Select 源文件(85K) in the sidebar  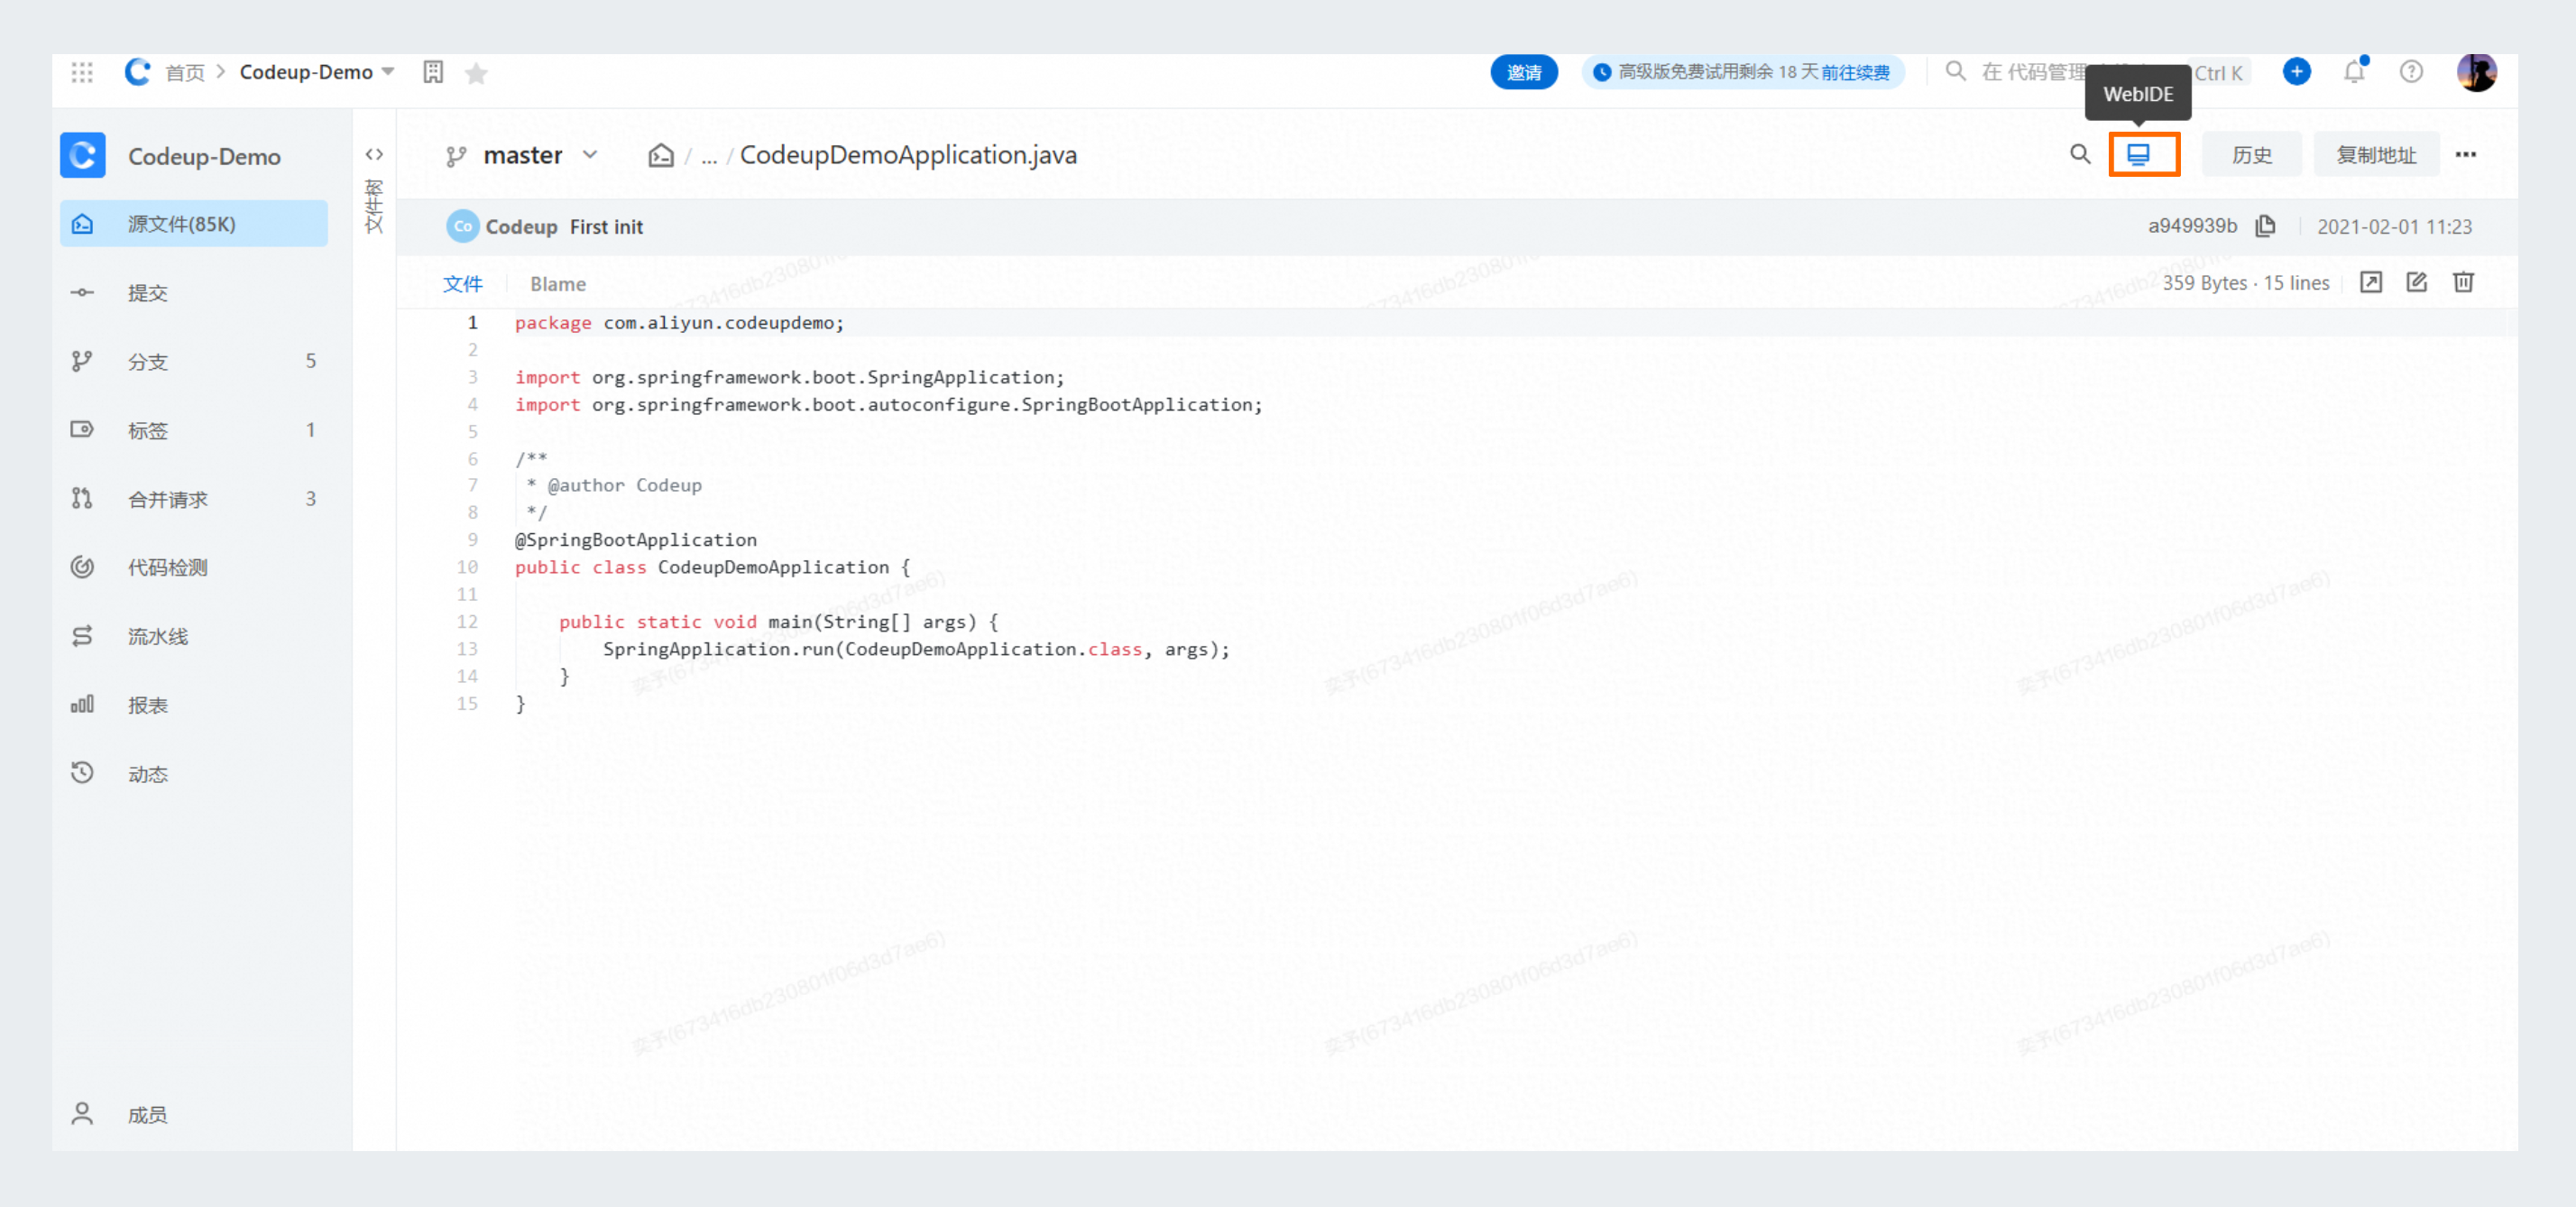coord(194,224)
